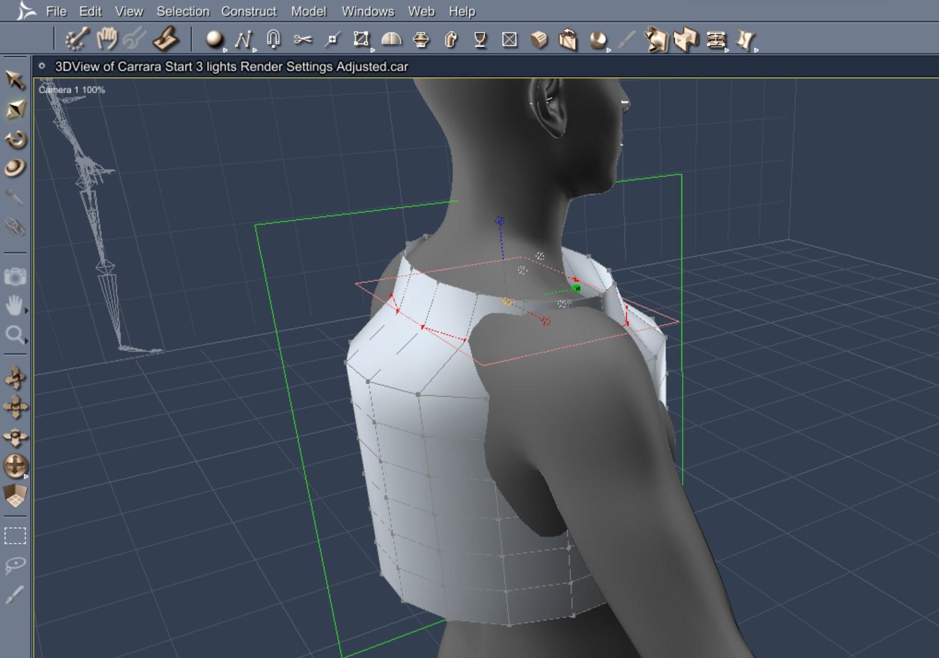Select the sphere primitive tool
Viewport: 939px width, 658px height.
click(x=214, y=39)
